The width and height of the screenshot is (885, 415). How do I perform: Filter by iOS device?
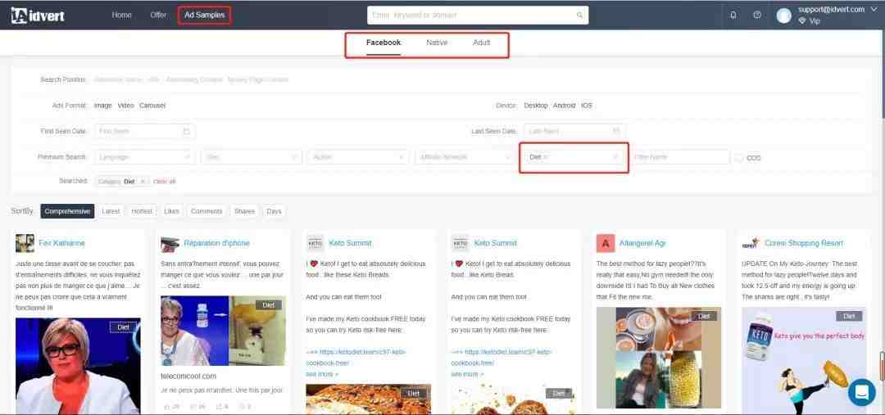[587, 106]
